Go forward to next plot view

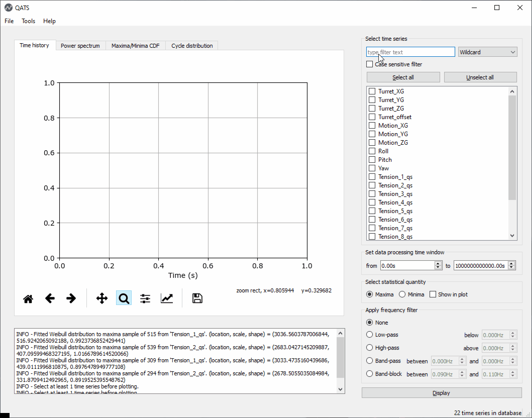pos(71,298)
